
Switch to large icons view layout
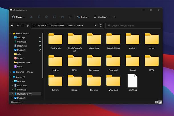[160, 102]
